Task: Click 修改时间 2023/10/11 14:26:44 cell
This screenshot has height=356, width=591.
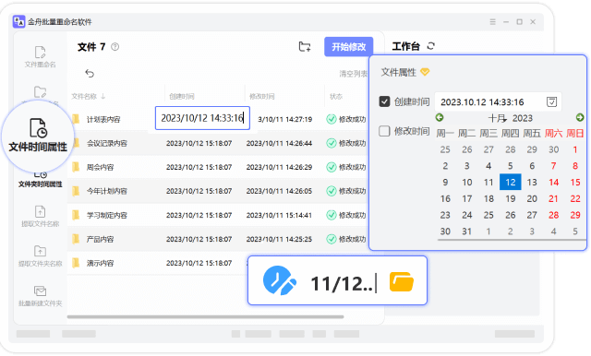Action: click(279, 143)
